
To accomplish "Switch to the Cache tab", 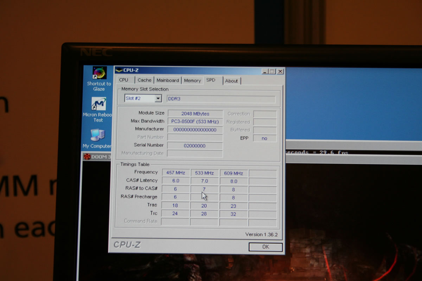I will click(x=145, y=80).
